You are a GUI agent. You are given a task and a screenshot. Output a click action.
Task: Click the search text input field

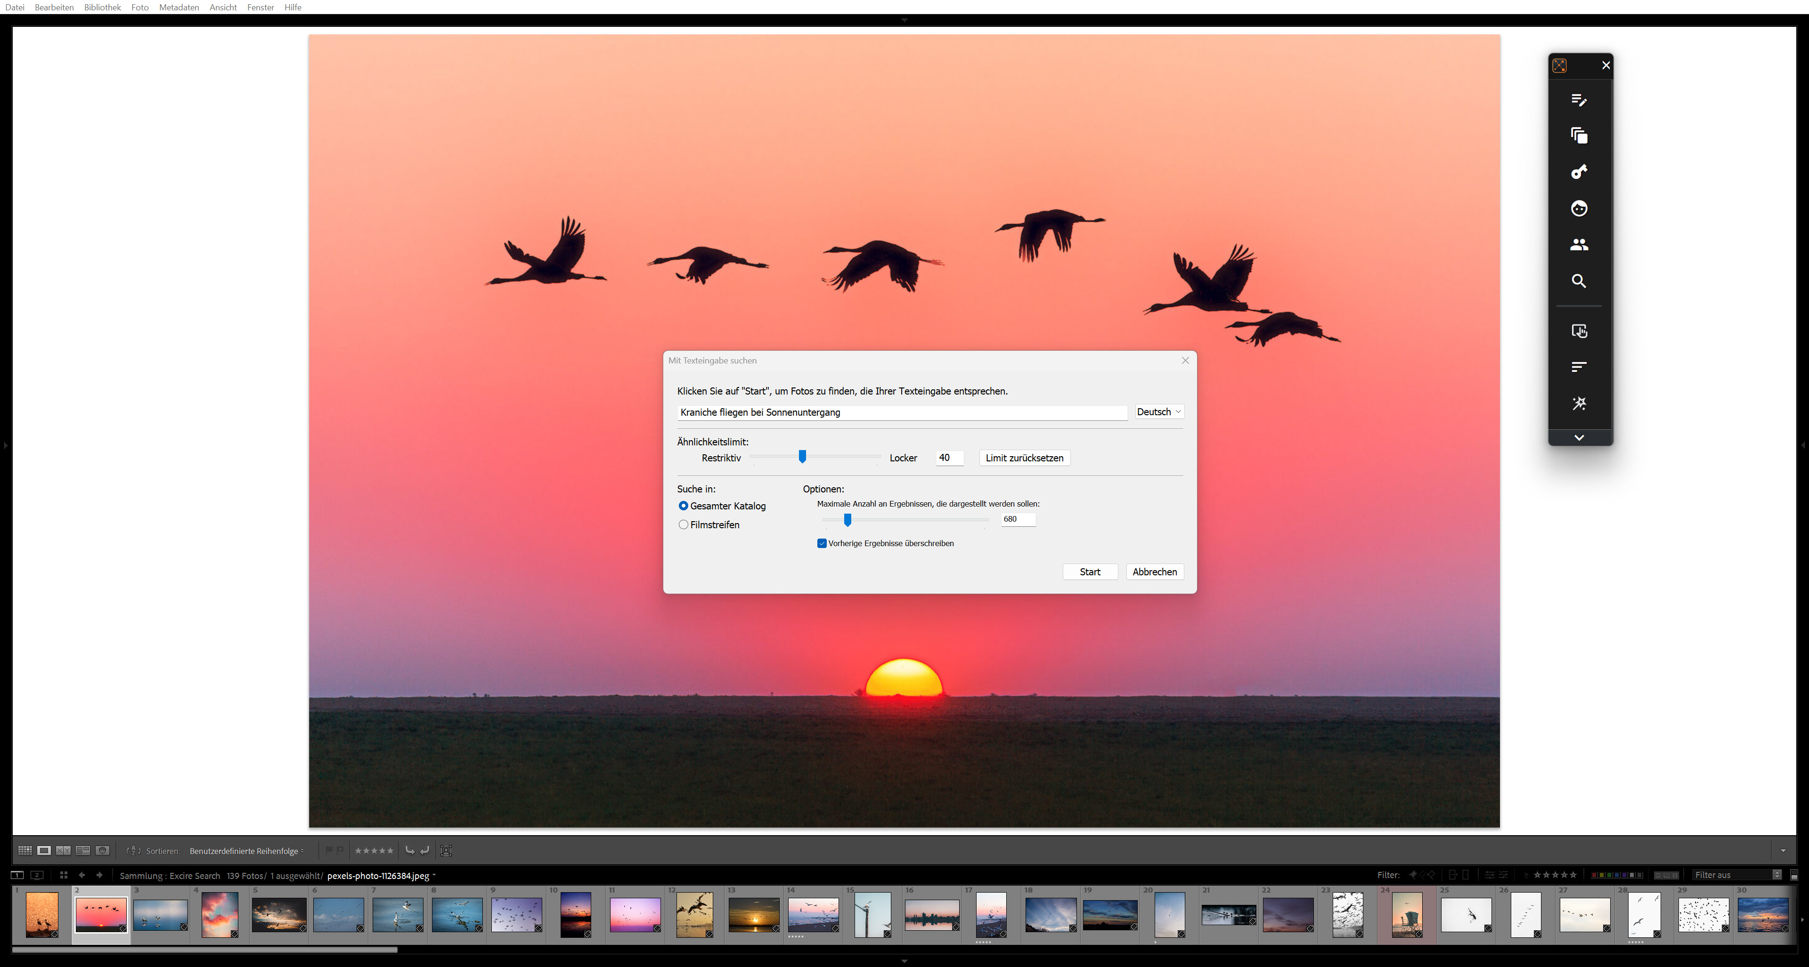point(902,412)
